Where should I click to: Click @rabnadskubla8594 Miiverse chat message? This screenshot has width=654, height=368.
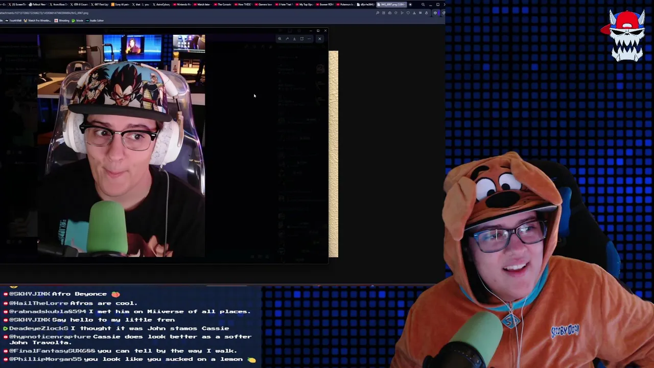click(127, 311)
